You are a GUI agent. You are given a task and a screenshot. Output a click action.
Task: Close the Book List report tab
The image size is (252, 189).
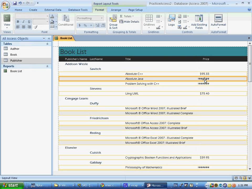click(x=249, y=38)
